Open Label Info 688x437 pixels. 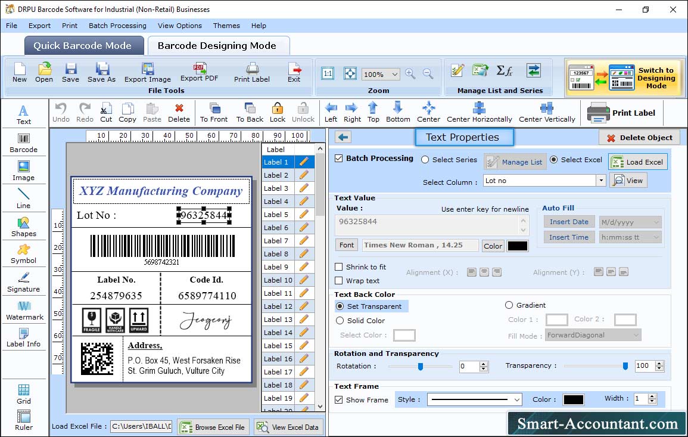click(24, 338)
